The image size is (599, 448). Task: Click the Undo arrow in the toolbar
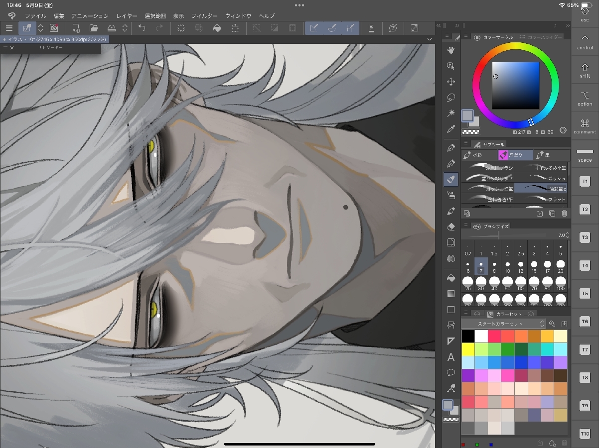coord(142,28)
